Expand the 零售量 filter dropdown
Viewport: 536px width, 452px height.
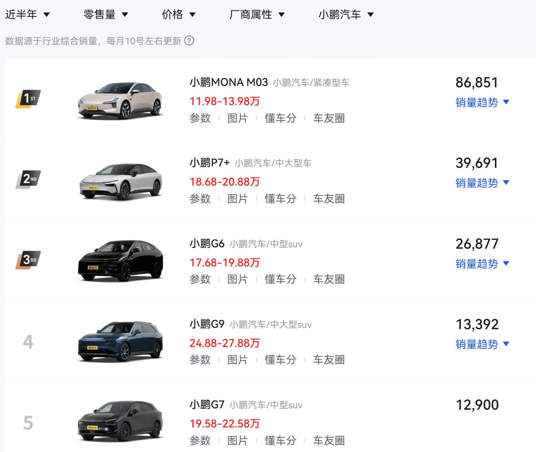pos(105,14)
